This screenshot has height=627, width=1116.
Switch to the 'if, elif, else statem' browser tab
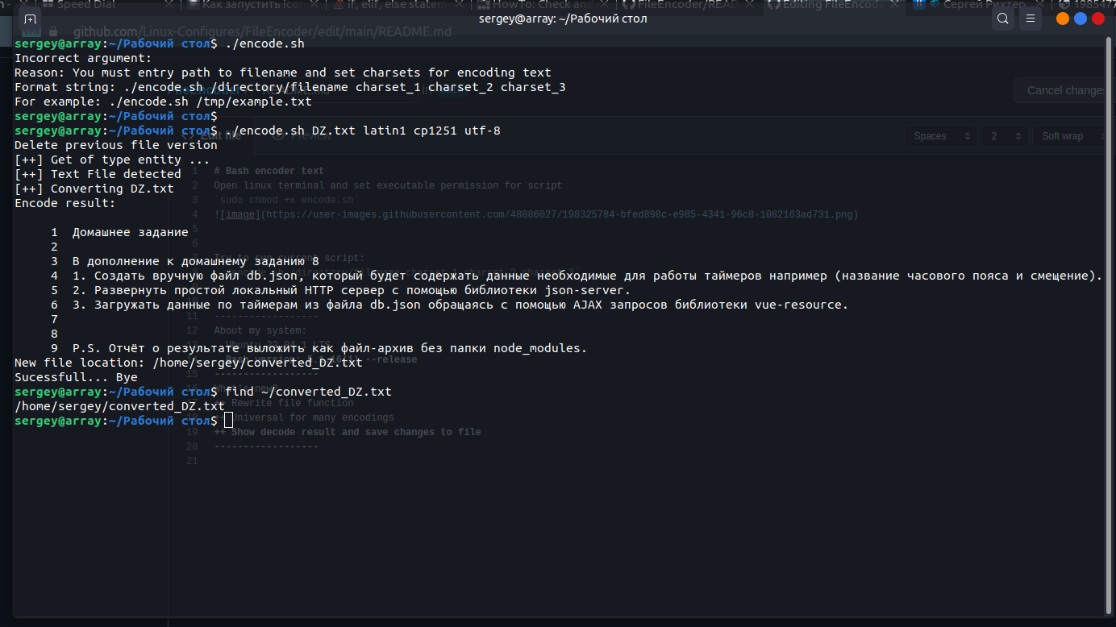399,5
